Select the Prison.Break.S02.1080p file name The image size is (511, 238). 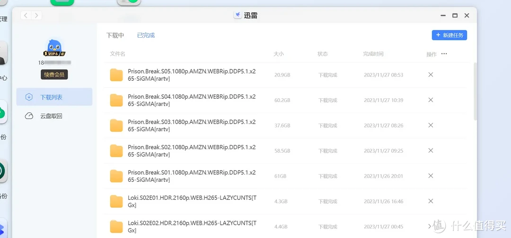(x=192, y=151)
